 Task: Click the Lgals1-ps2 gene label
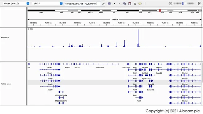pyautogui.click(x=146, y=78)
